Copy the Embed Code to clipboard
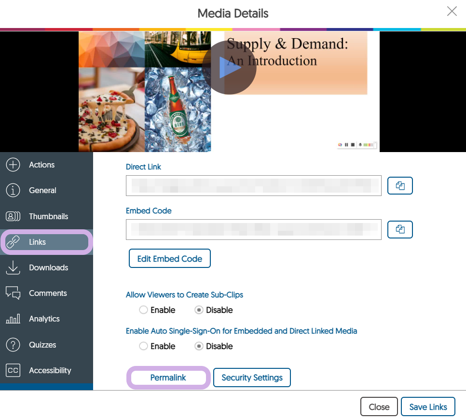 [x=400, y=229]
